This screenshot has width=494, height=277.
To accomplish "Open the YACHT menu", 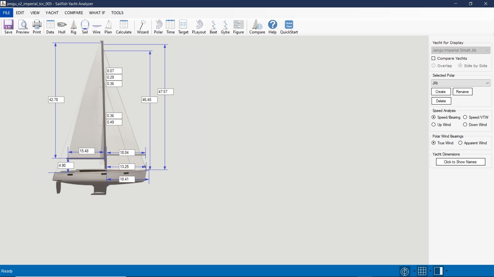I will point(52,13).
